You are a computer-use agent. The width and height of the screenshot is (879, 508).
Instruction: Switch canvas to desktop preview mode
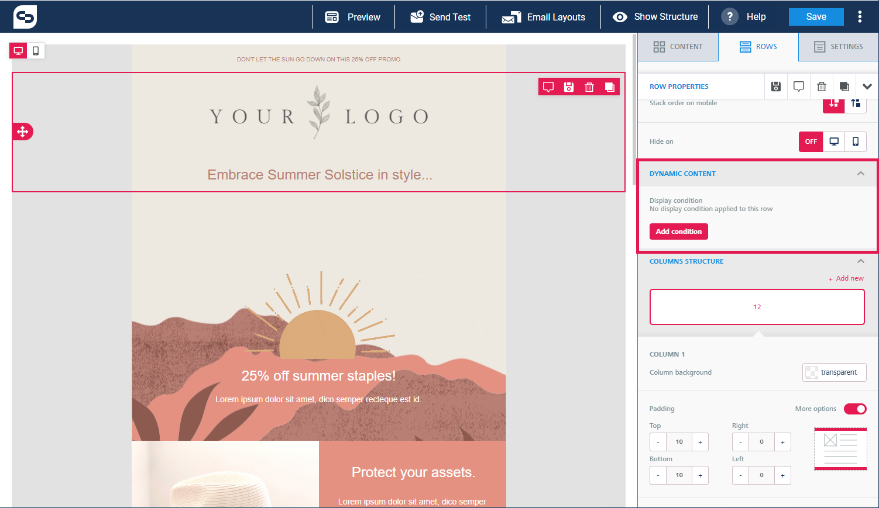point(18,51)
